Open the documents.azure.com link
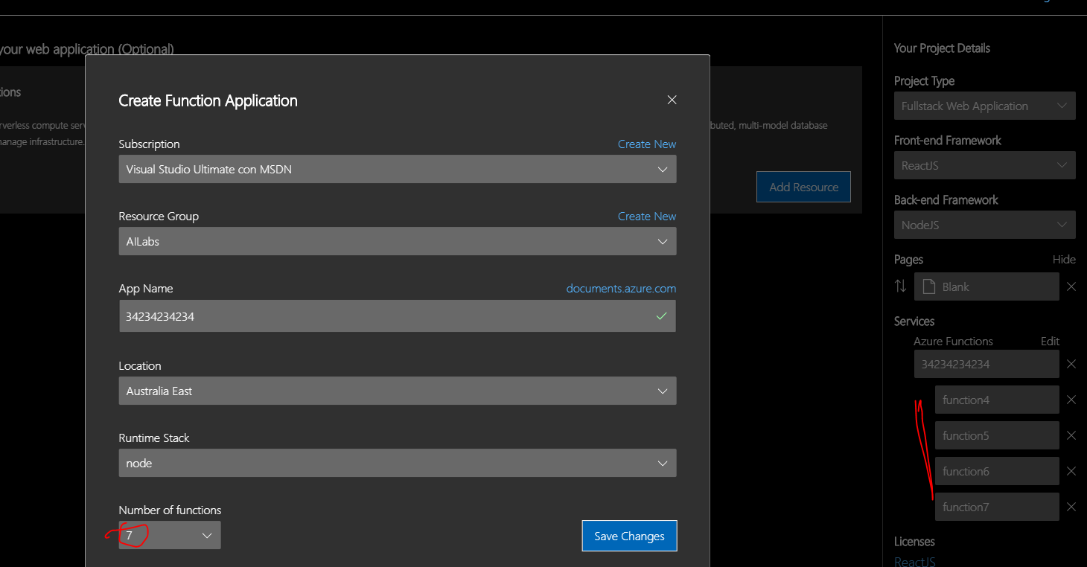Viewport: 1087px width, 567px height. [x=621, y=289]
